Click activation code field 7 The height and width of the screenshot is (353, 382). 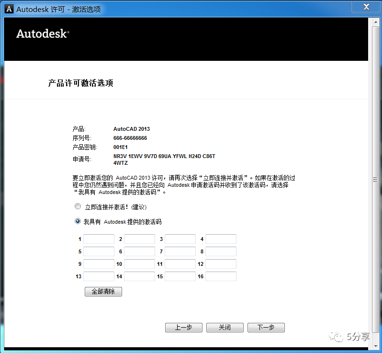point(180,251)
